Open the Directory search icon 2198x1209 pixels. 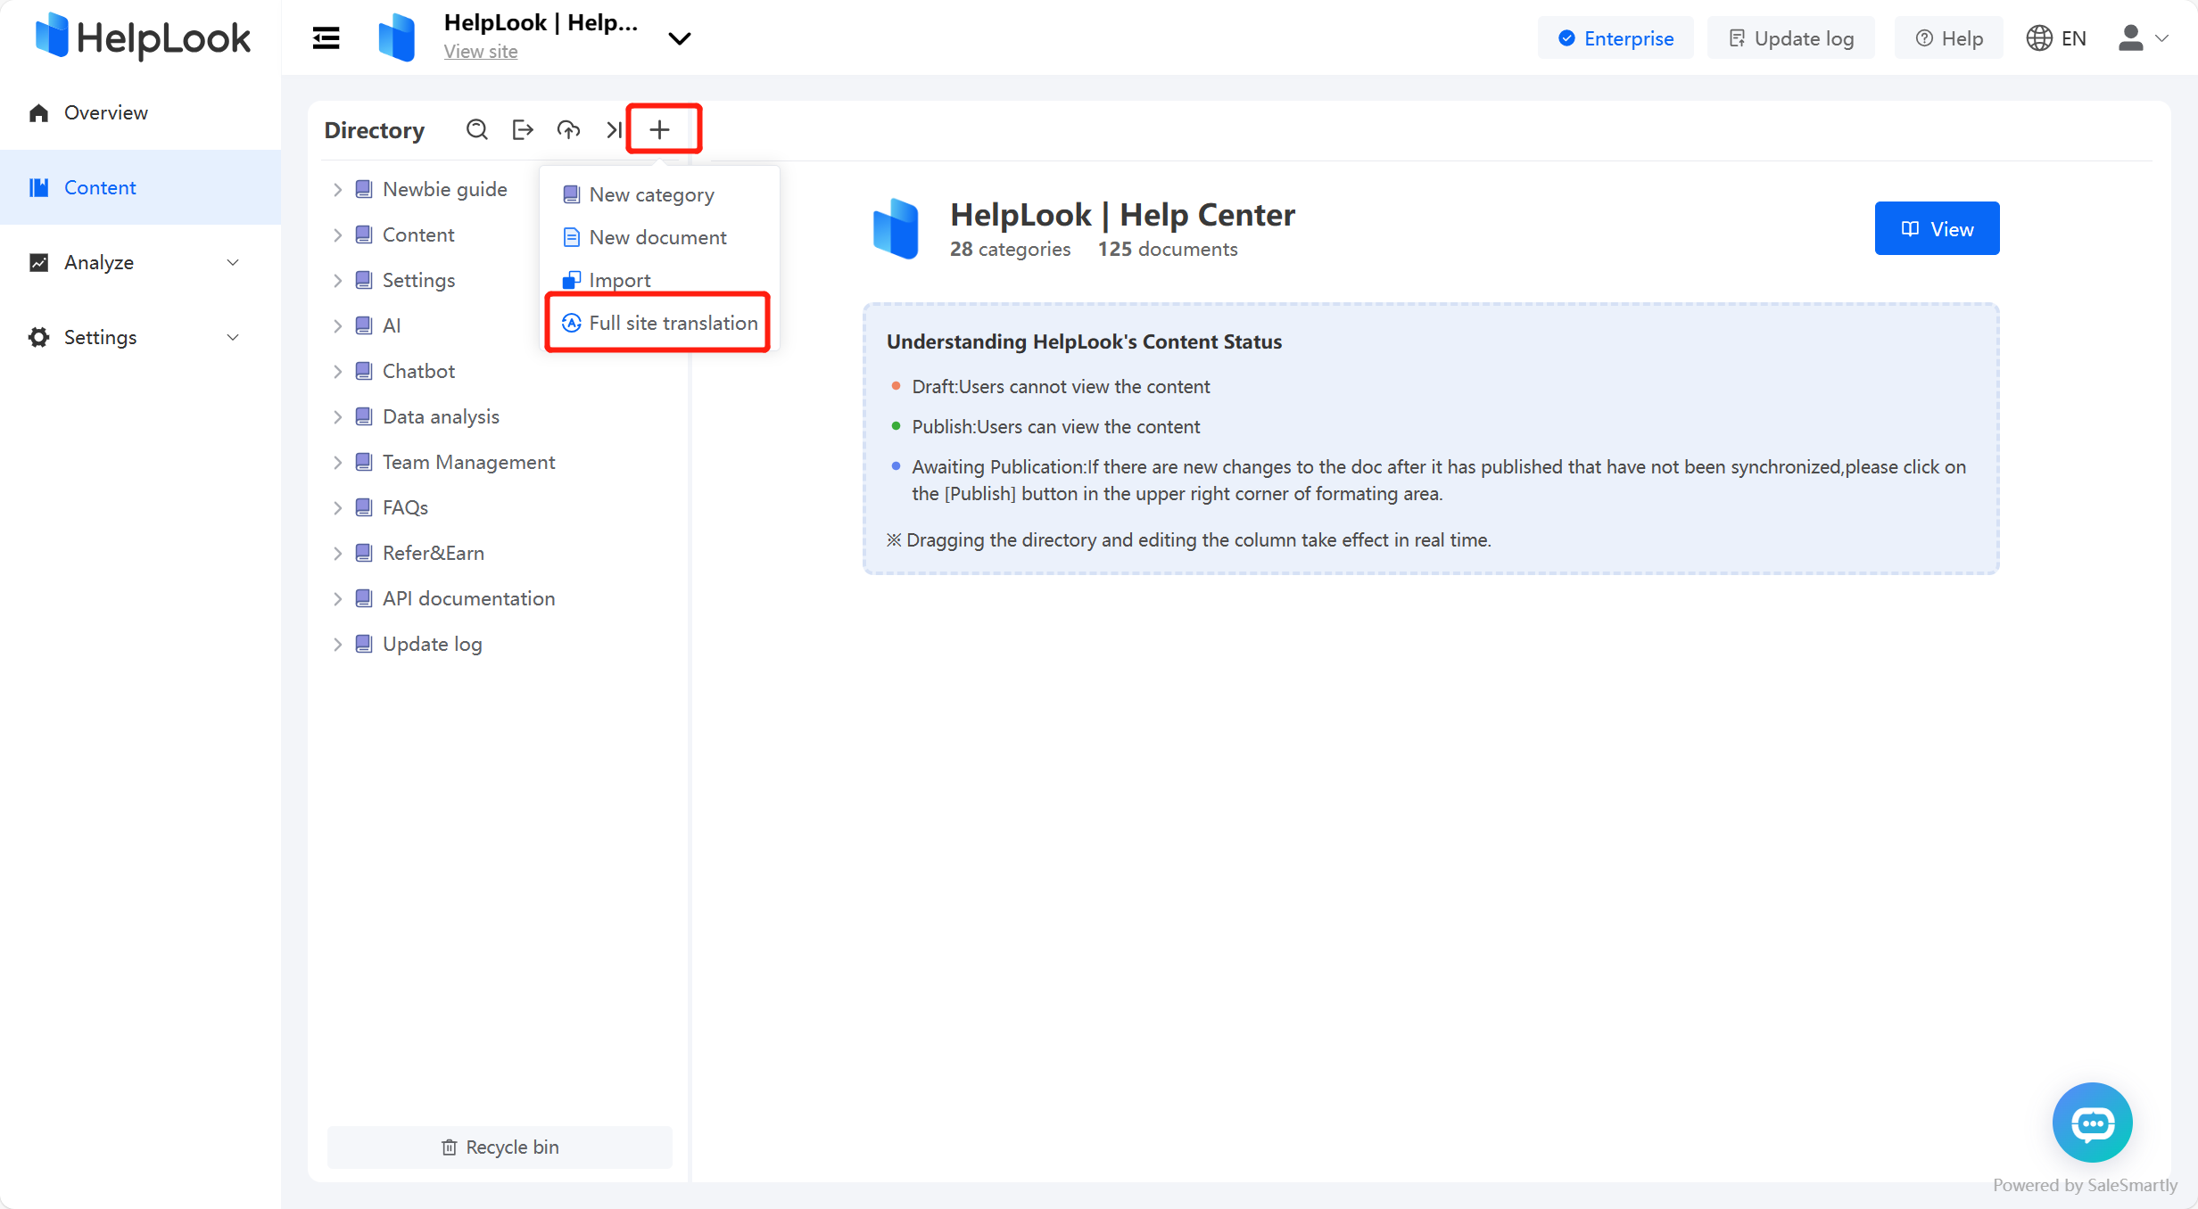coord(477,129)
